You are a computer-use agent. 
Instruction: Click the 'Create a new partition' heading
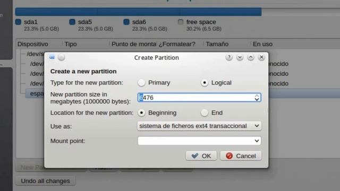point(83,71)
